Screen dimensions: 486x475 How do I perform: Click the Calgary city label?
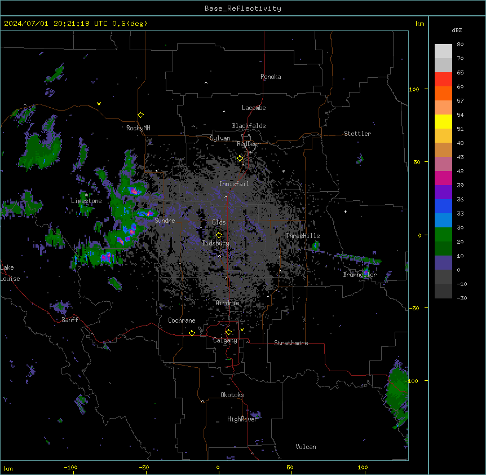pyautogui.click(x=225, y=340)
